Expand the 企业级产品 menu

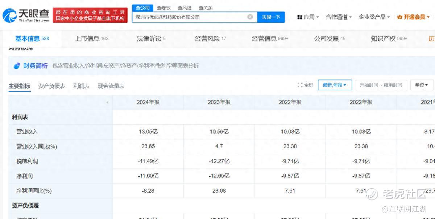[374, 17]
